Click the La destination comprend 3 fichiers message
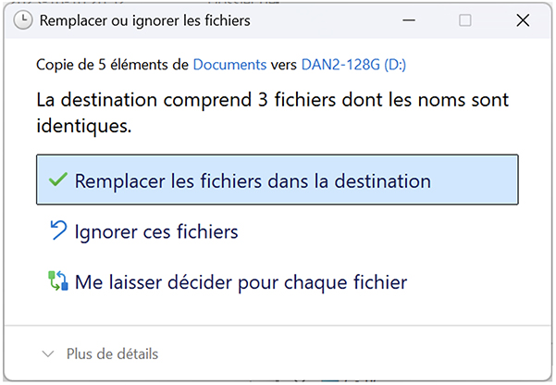This screenshot has height=385, width=556. tap(273, 98)
